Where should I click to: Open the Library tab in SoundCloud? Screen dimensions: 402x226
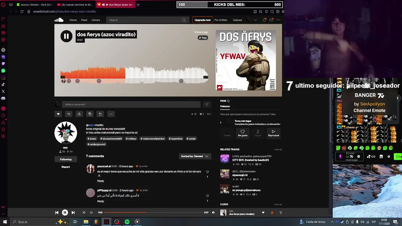pos(96,20)
